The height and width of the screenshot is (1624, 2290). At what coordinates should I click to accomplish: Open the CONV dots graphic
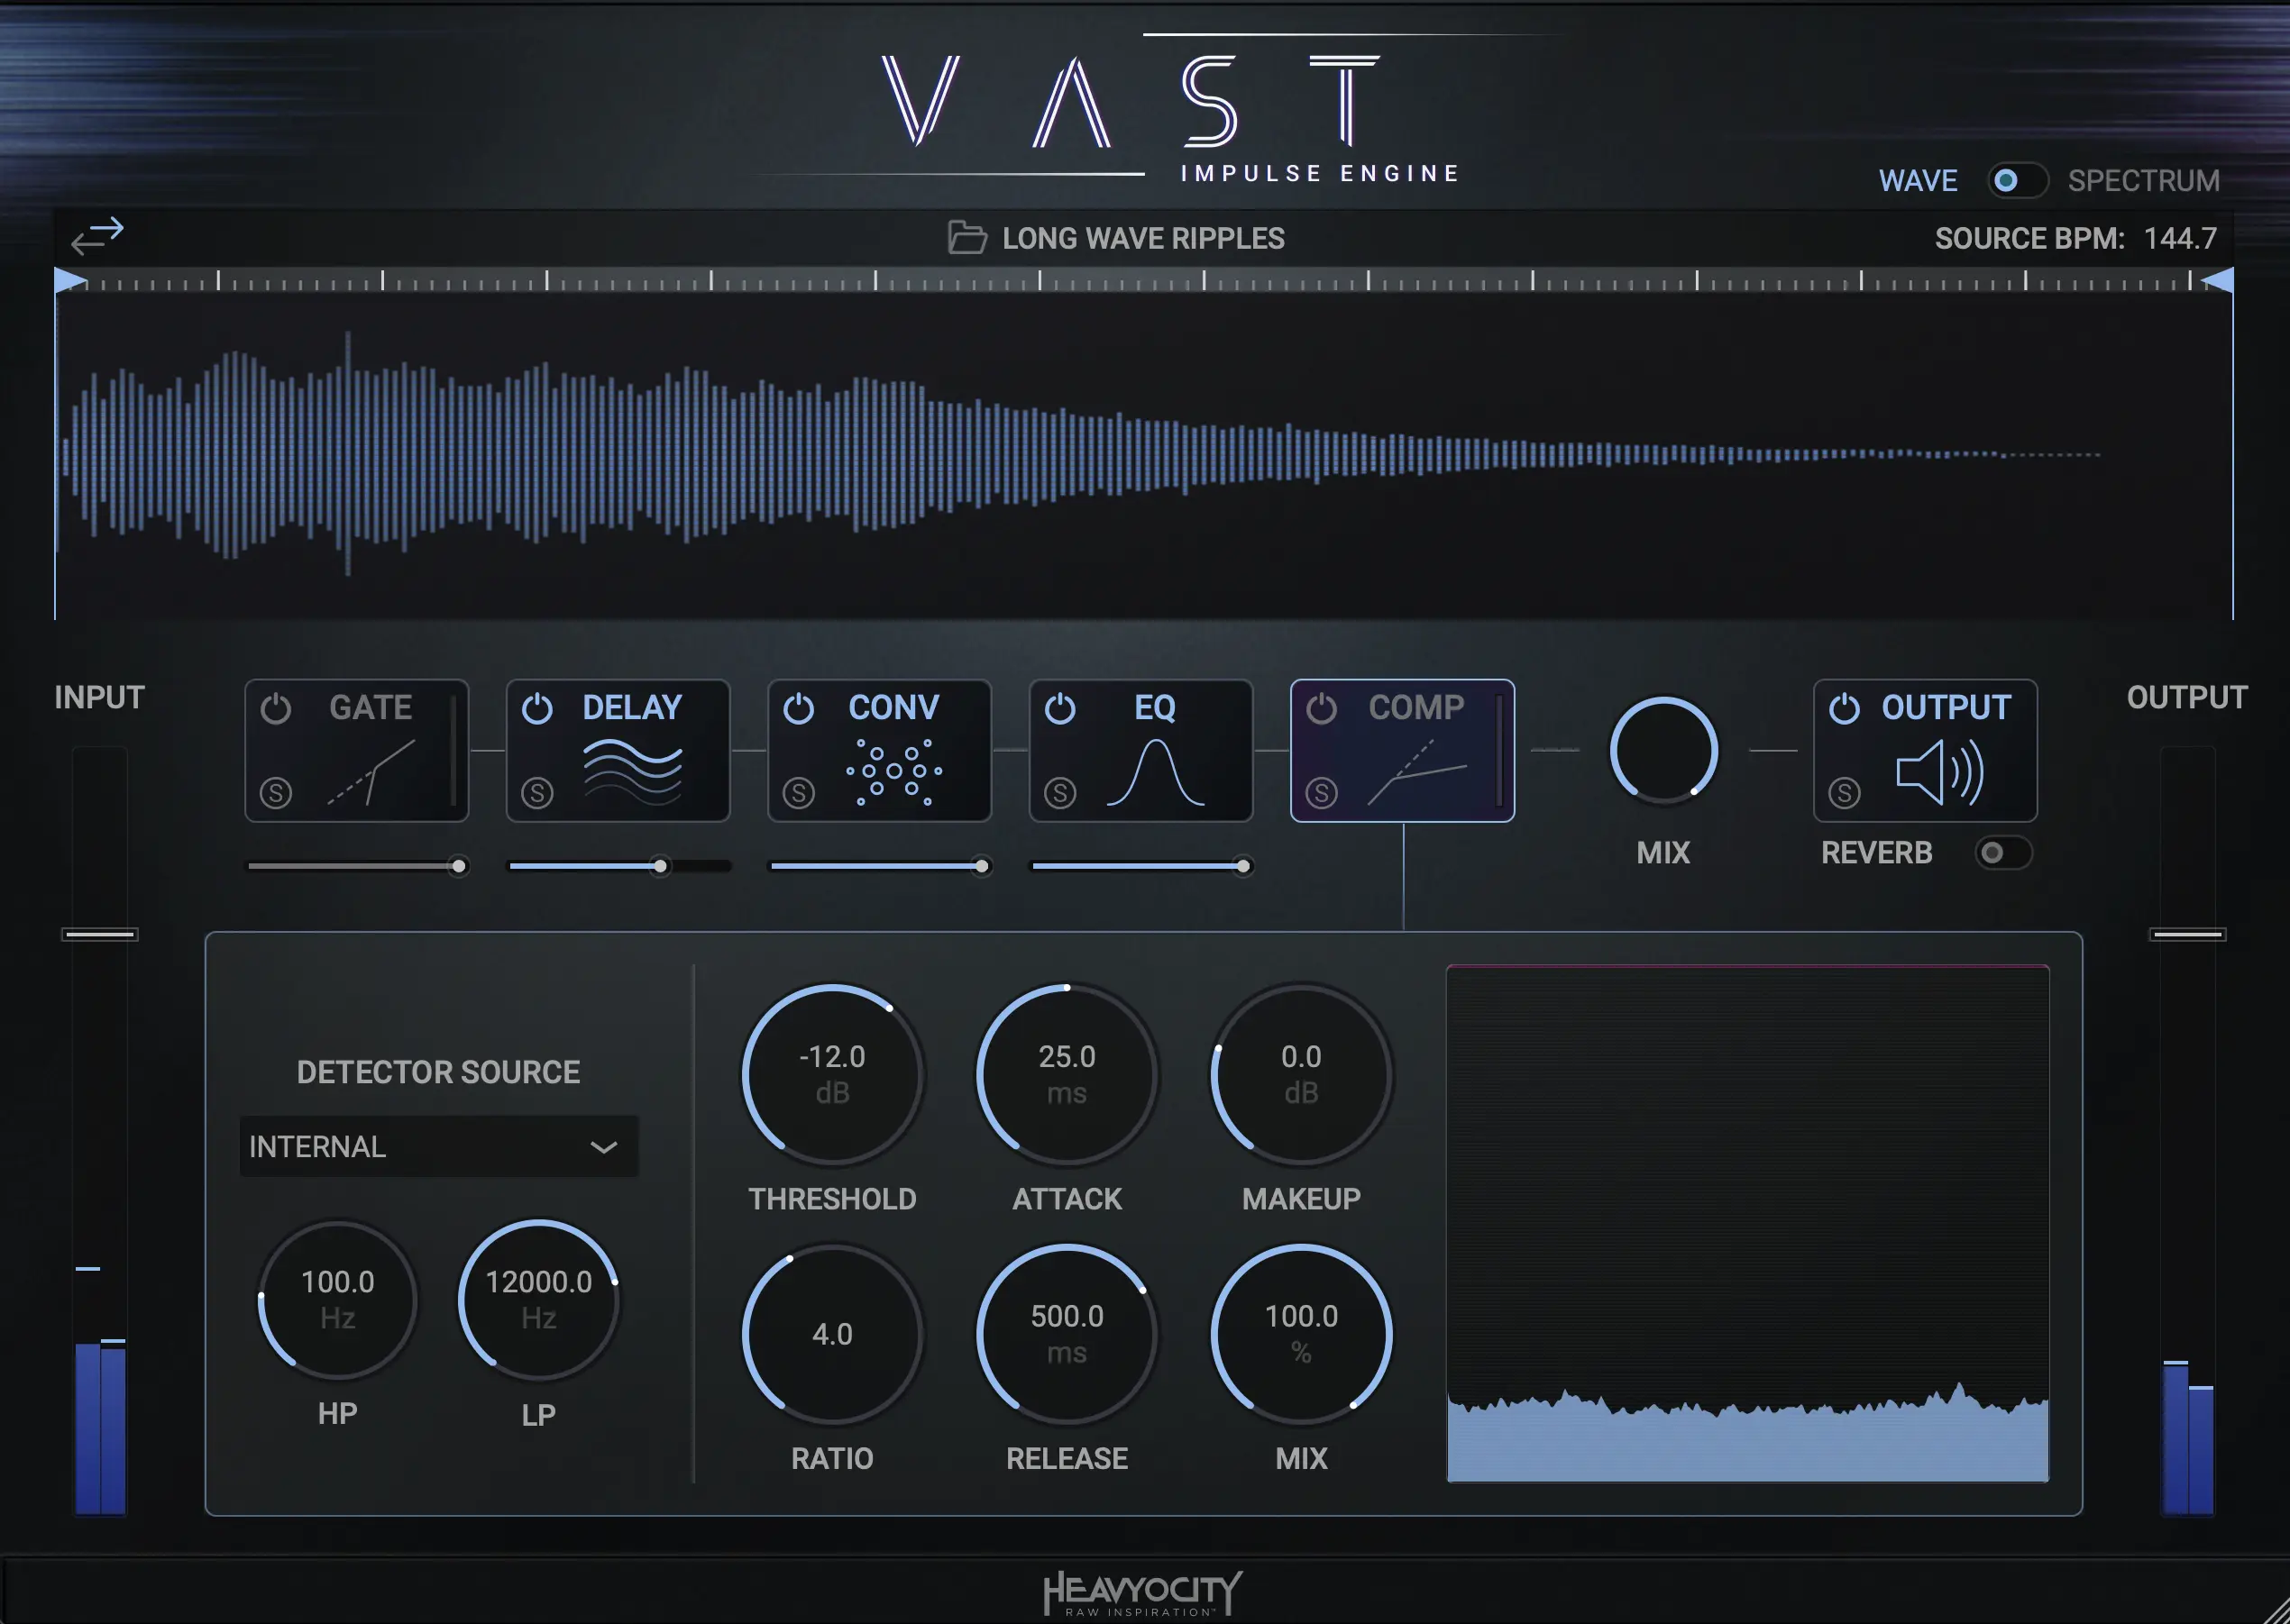pyautogui.click(x=894, y=772)
